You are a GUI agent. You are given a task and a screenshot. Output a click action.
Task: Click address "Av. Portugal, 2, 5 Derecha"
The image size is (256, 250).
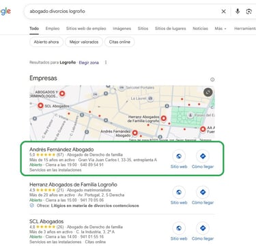click(101, 195)
